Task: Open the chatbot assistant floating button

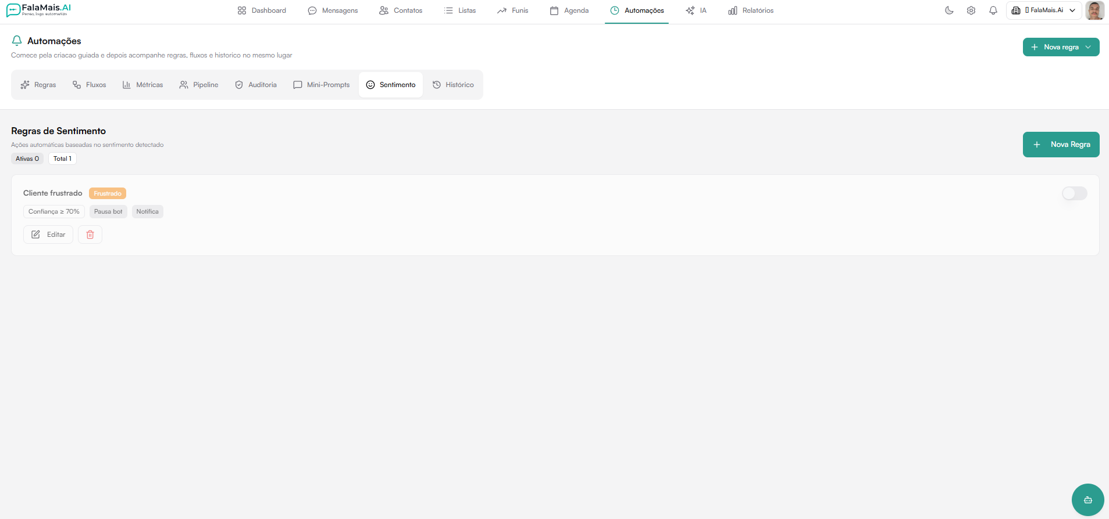Action: (1087, 500)
